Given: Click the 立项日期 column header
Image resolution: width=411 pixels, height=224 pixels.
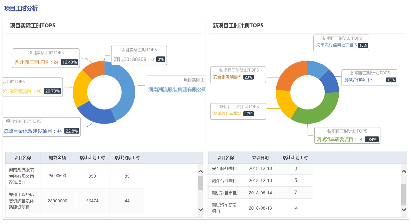Looking at the screenshot, I should pyautogui.click(x=260, y=158).
